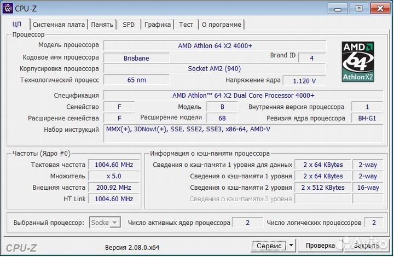Click the Проверка button

point(320,245)
